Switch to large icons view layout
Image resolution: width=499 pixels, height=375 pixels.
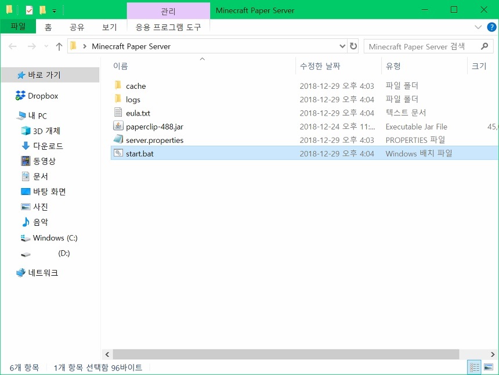pos(489,367)
